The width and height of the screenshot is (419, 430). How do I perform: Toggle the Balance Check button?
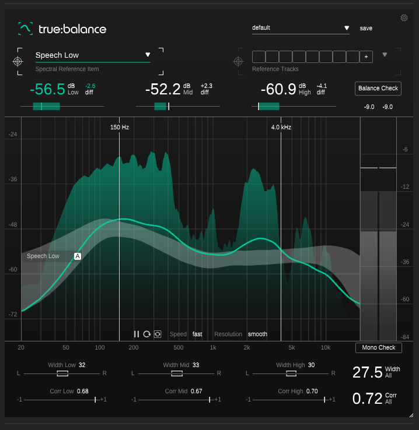(x=378, y=88)
